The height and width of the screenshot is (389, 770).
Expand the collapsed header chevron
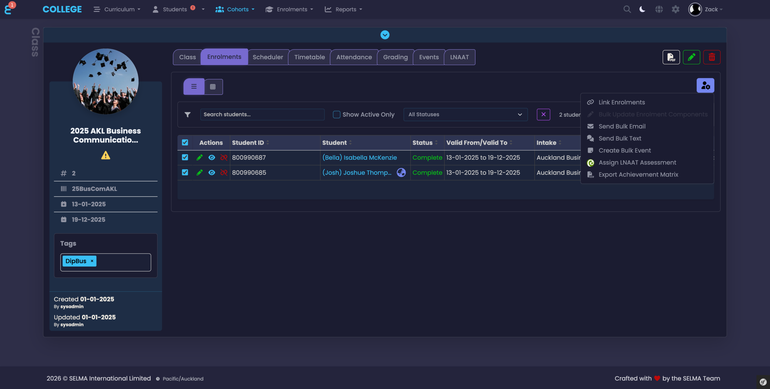point(385,35)
